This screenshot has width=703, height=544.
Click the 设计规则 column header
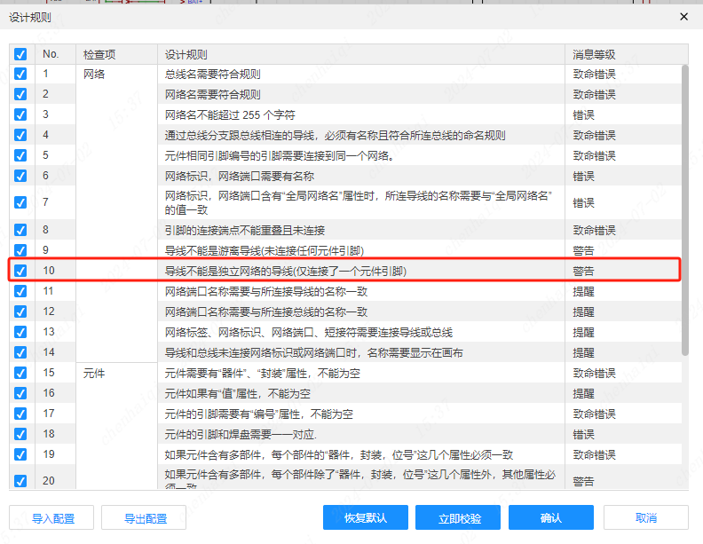click(186, 55)
